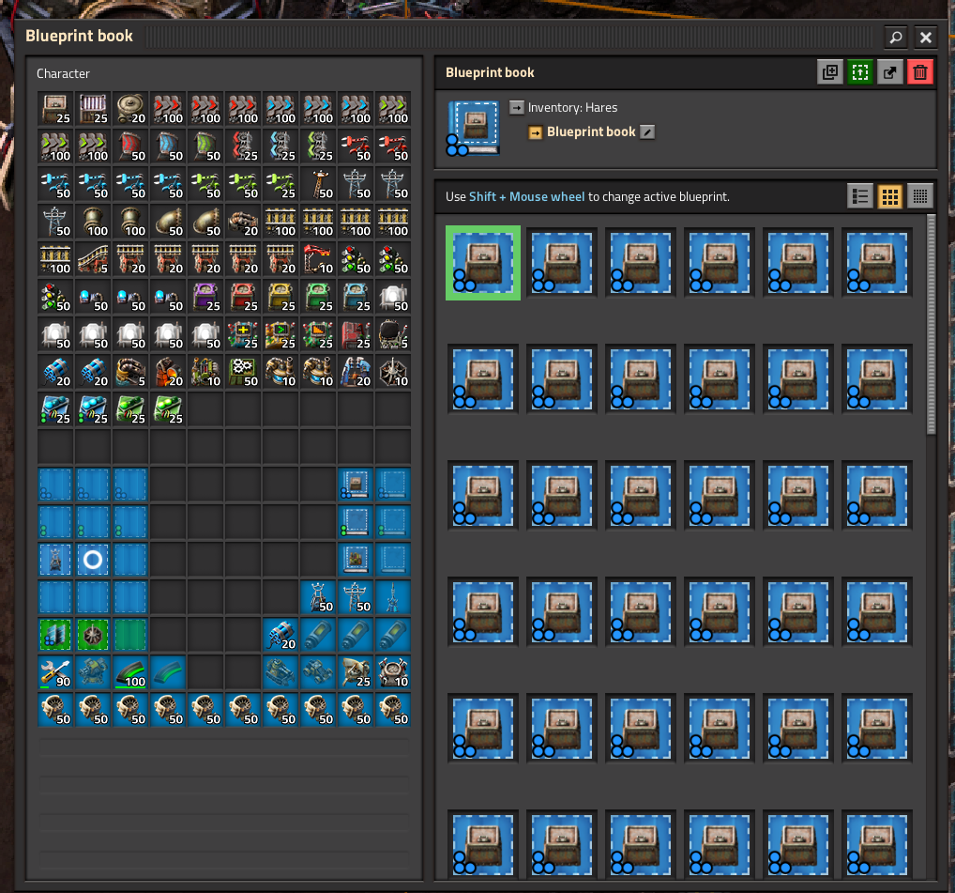Pick the pump stack of 20
955x893 pixels.
[243, 222]
